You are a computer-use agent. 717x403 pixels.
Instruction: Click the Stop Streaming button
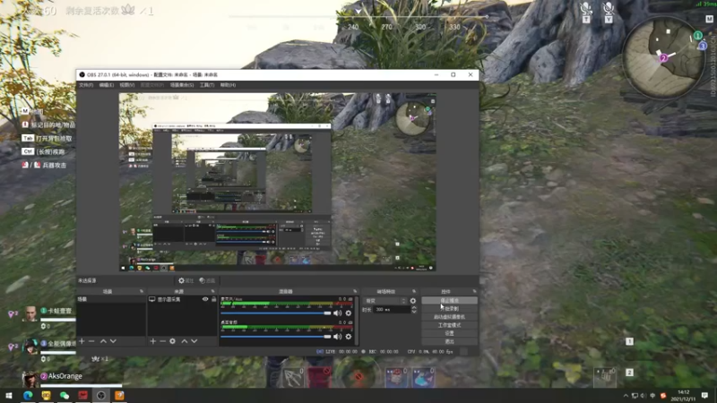[450, 301]
